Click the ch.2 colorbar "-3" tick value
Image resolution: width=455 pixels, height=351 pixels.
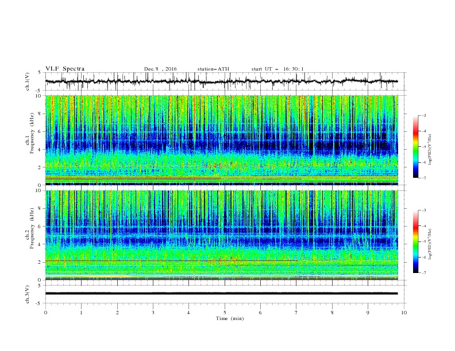(x=424, y=210)
